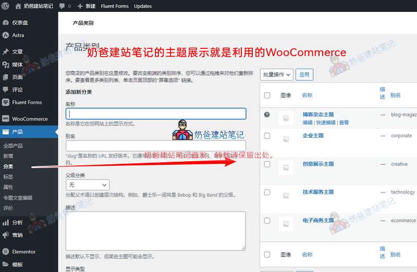Screen dimensions: 417x272
Task: Open 标签 submenu item
Action: point(8,177)
